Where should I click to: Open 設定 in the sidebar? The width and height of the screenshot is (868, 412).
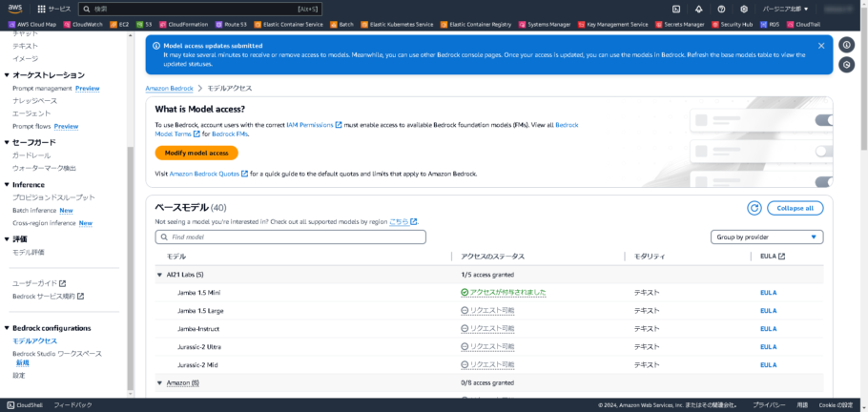pyautogui.click(x=19, y=376)
